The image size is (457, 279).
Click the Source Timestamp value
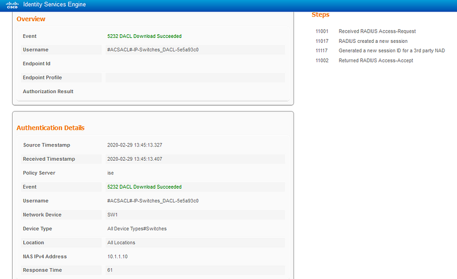(135, 145)
